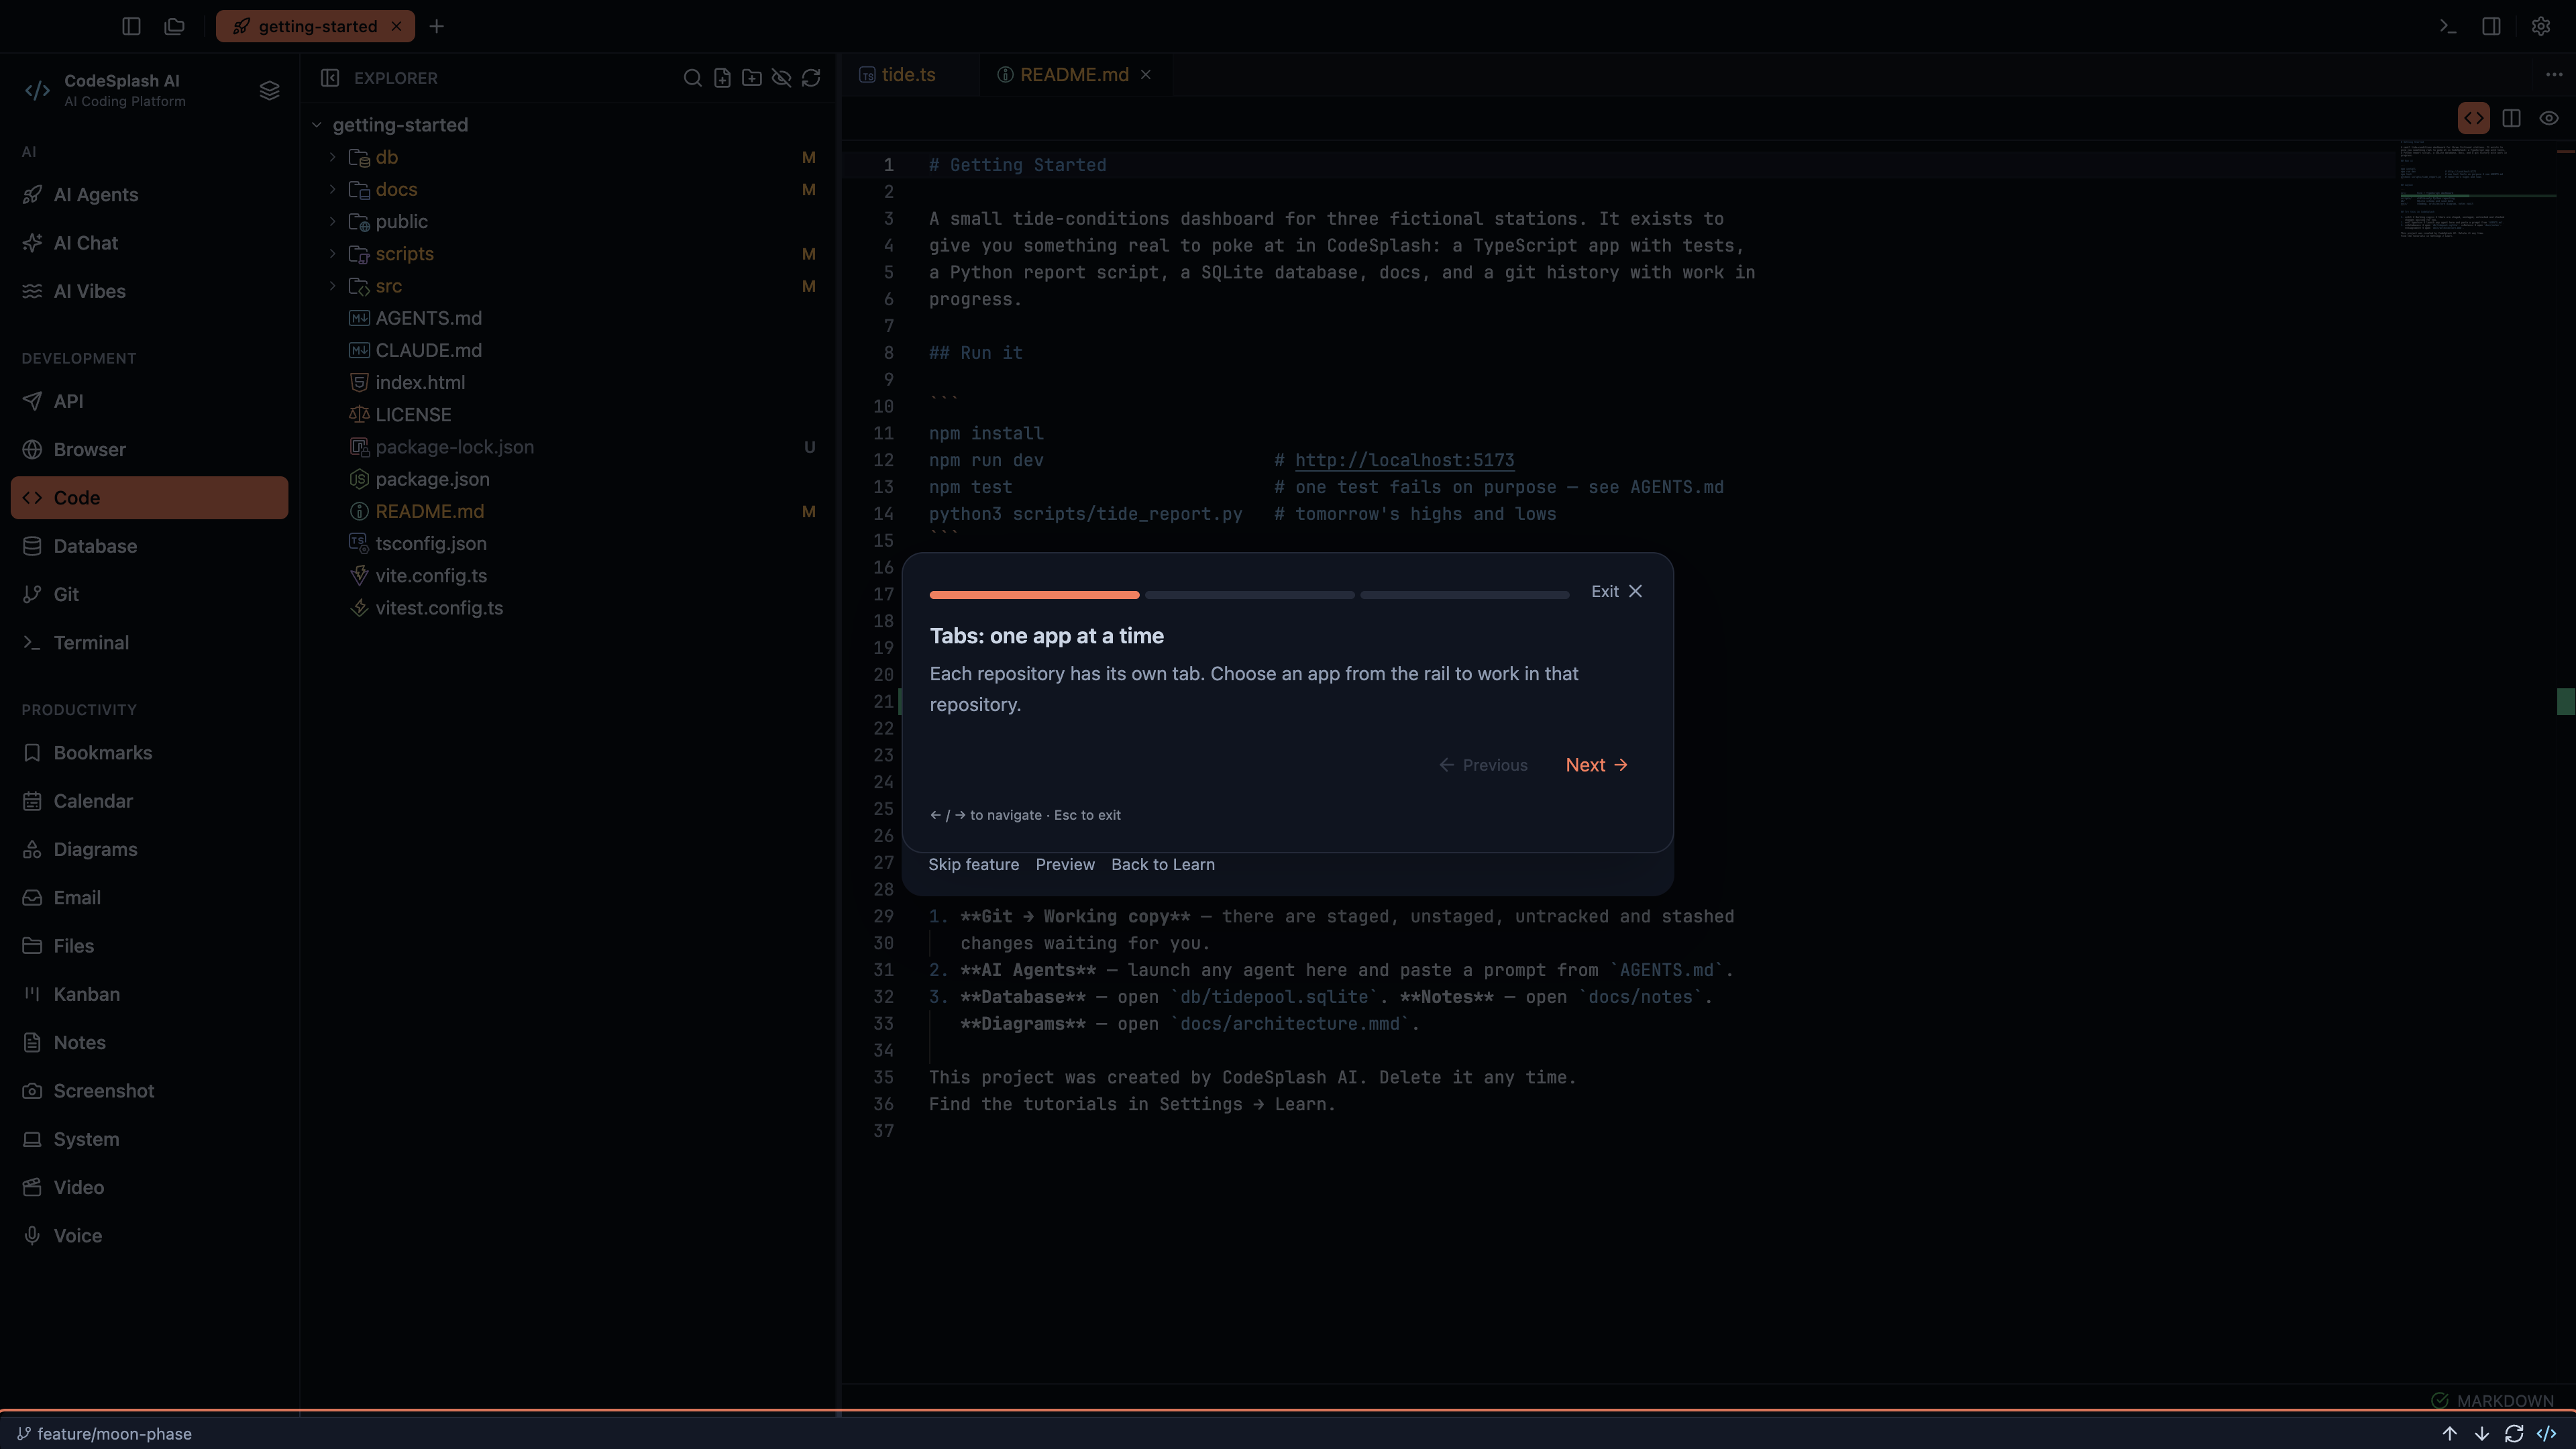
Task: Open the Git app in sidebar
Action: (150, 594)
